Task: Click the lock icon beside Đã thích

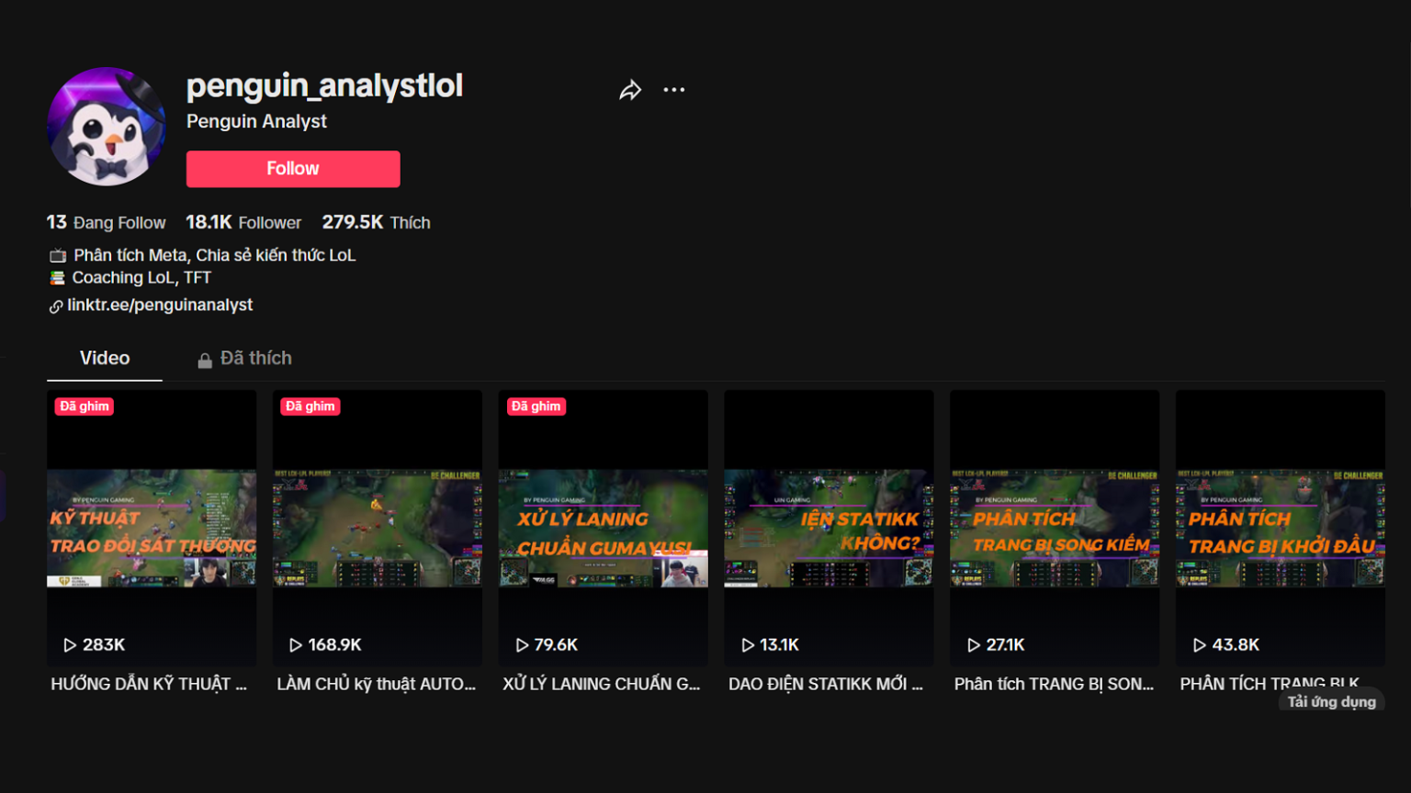Action: coord(205,361)
